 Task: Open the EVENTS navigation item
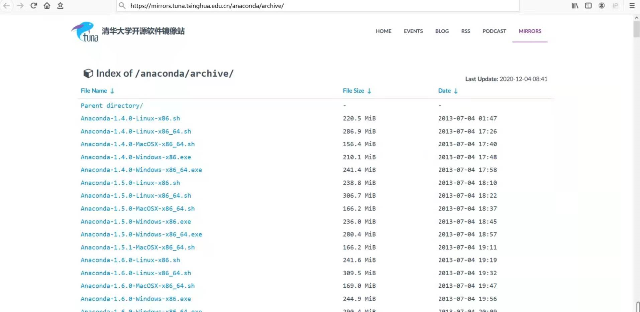click(x=413, y=31)
